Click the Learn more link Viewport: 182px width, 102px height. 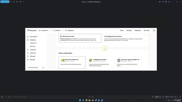point(93,40)
